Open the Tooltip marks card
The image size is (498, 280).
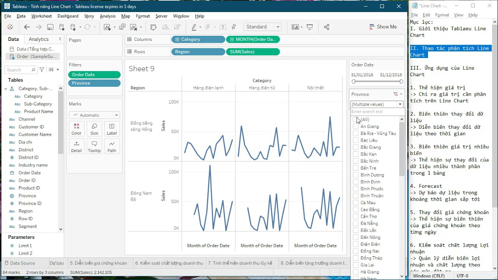(x=94, y=147)
